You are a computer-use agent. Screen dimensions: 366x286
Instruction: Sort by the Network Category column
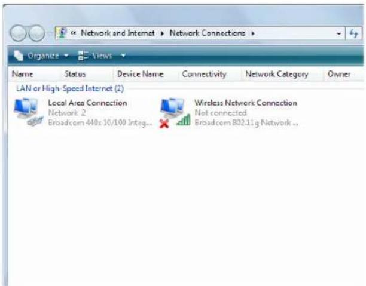pos(277,74)
